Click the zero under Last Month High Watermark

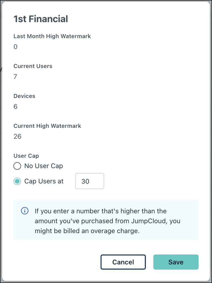pos(15,47)
